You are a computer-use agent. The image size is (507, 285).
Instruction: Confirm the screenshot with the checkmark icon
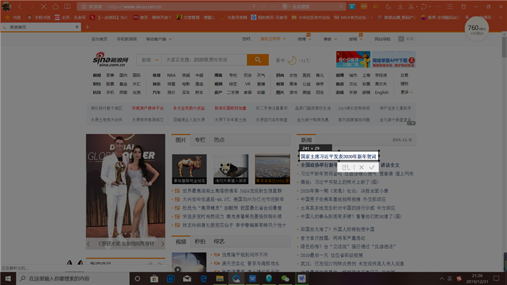tap(371, 167)
